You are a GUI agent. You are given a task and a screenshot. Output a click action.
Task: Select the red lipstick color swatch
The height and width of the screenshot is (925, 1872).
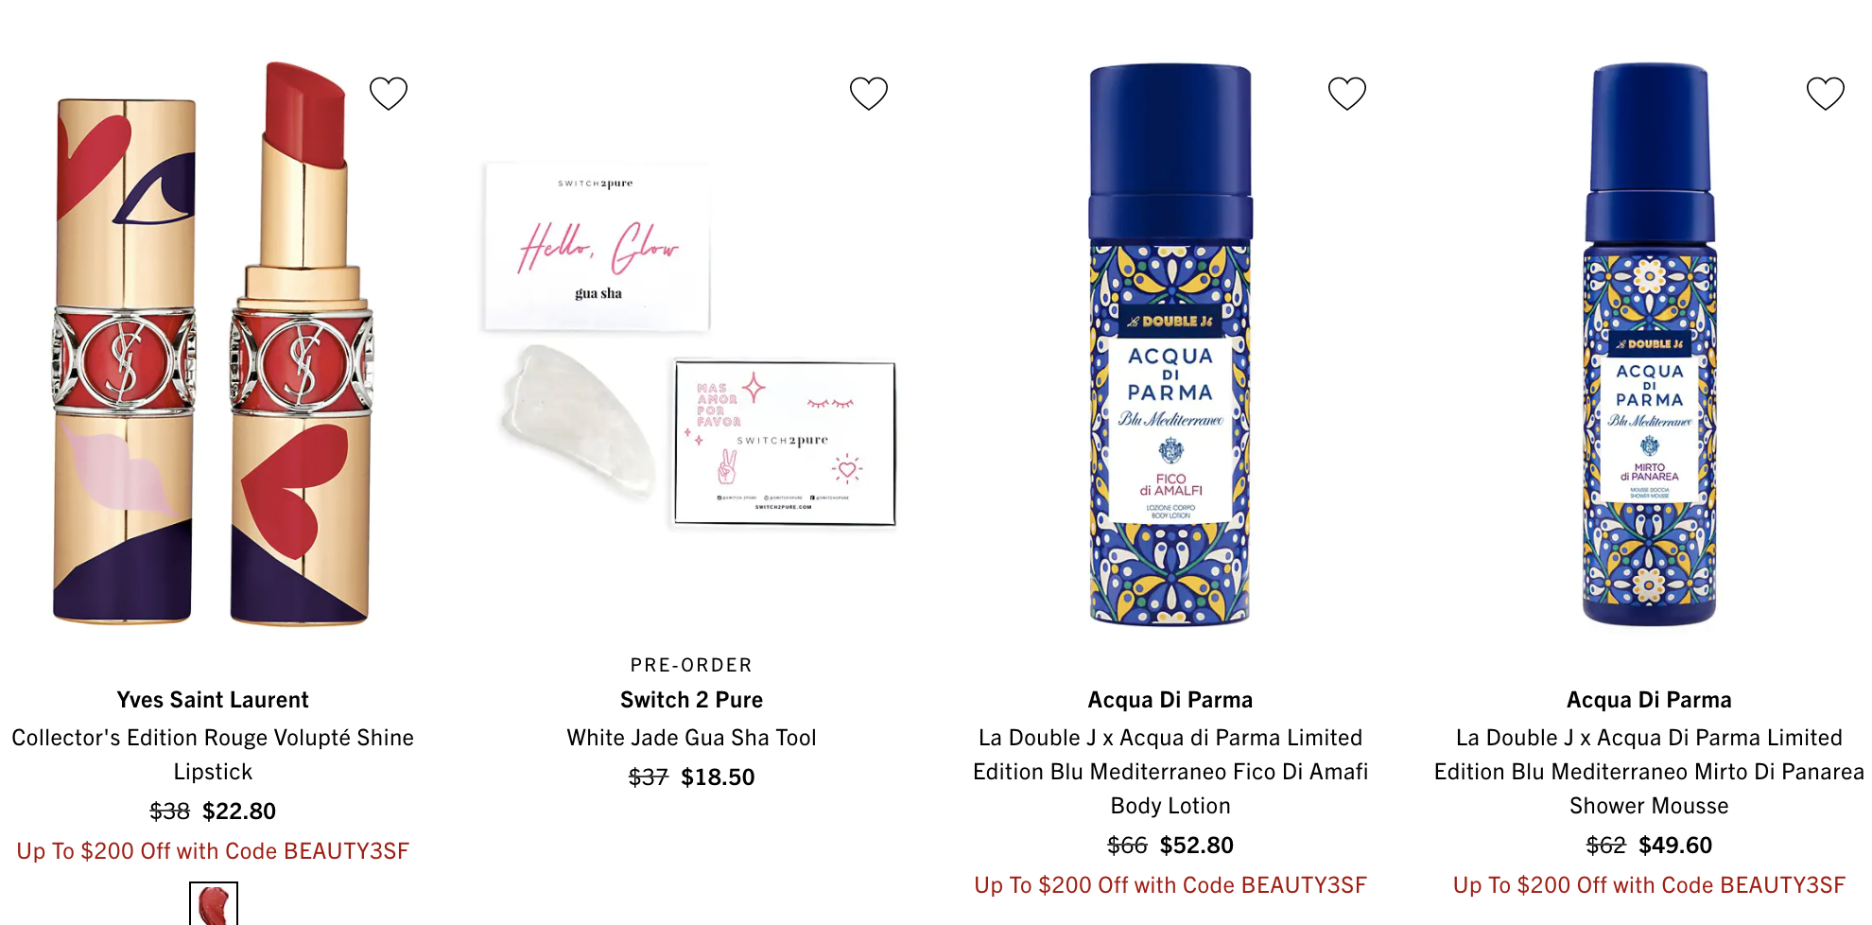click(x=214, y=904)
